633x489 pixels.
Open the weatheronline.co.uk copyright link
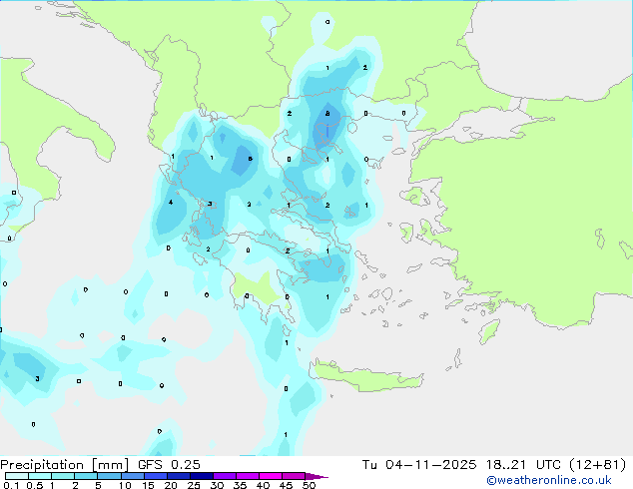[549, 480]
